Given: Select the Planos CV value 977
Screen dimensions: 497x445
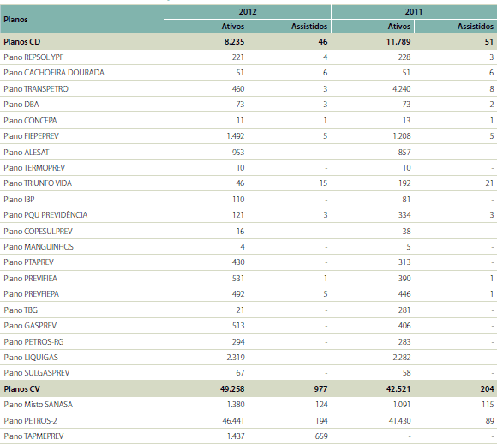Looking at the screenshot, I should [x=320, y=389].
